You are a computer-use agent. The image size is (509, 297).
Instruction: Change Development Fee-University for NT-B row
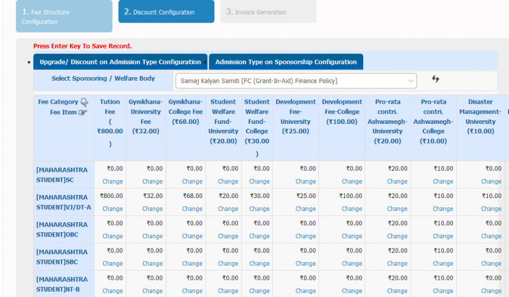(x=306, y=291)
